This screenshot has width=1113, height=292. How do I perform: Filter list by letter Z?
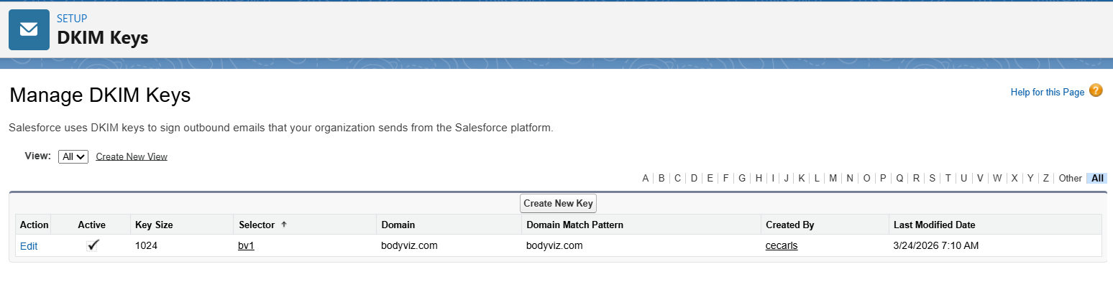coord(1046,178)
